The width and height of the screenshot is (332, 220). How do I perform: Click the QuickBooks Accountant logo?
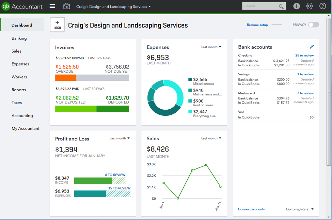click(22, 6)
